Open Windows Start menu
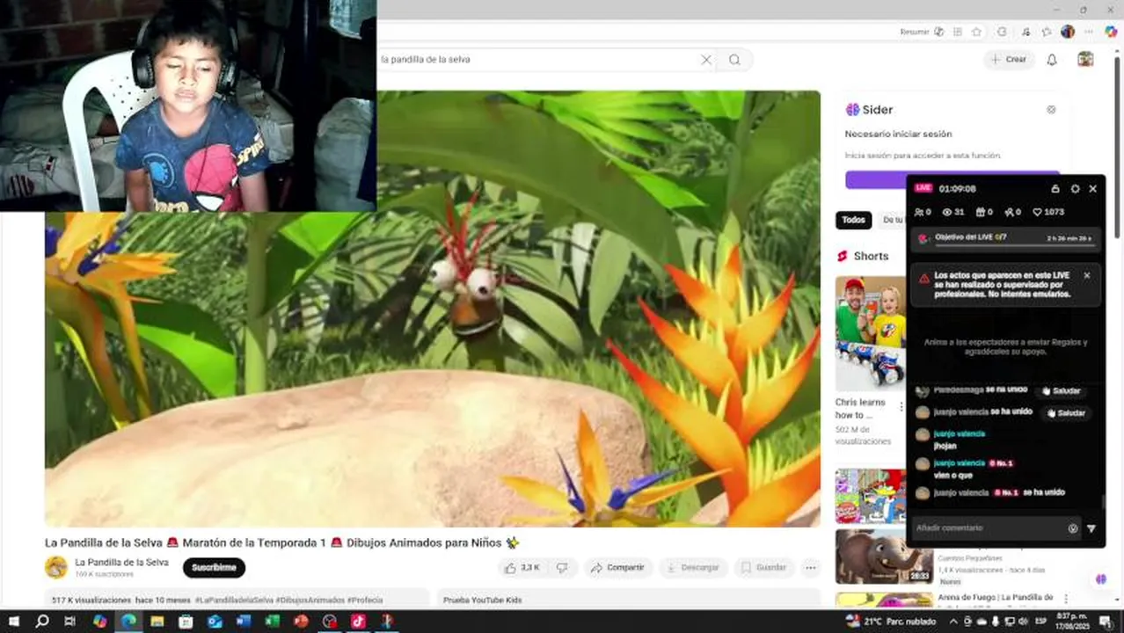 [13, 622]
